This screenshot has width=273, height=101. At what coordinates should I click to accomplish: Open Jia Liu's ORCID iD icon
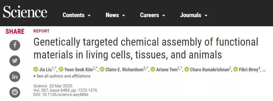tap(36, 69)
